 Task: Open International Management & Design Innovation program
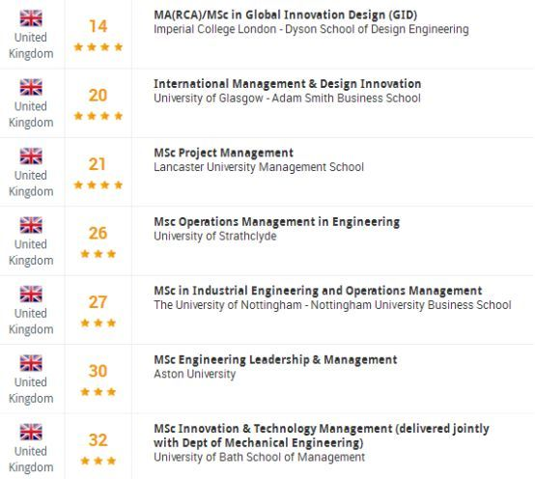[x=287, y=84]
